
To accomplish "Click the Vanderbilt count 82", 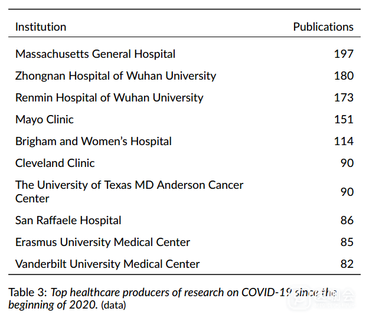I will tap(347, 264).
